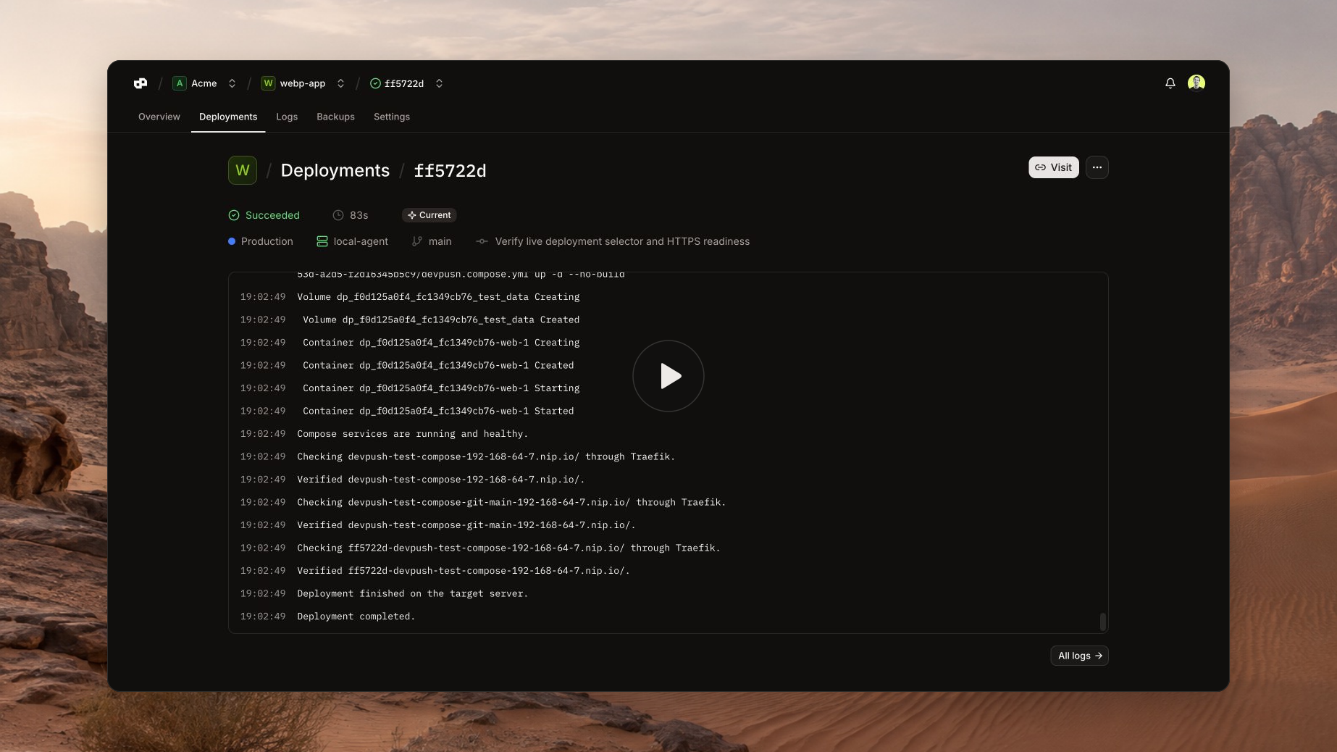Go to the Backups tab
The height and width of the screenshot is (752, 1337).
tap(335, 117)
